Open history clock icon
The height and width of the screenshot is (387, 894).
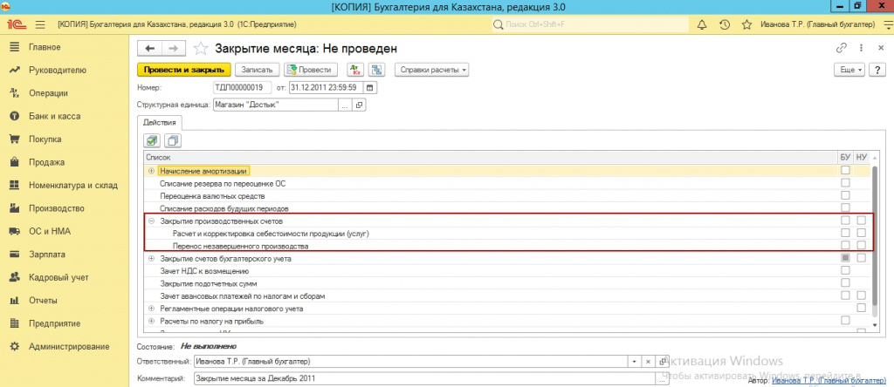pos(724,25)
